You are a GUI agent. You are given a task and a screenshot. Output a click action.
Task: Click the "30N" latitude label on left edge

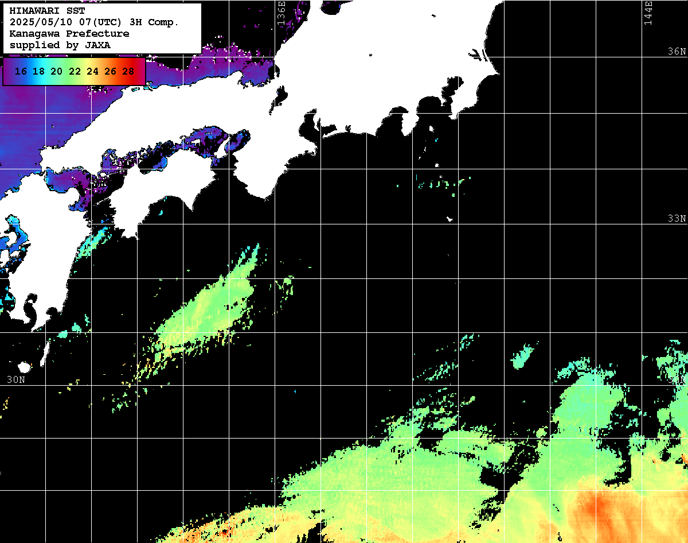coord(16,379)
